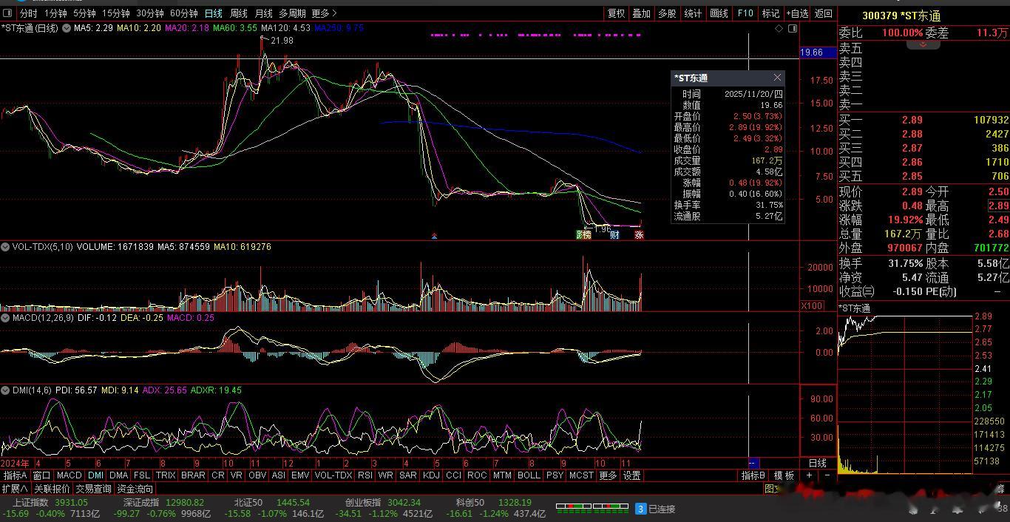
Task: Expand the 扩展∧ panel
Action: click(x=15, y=489)
